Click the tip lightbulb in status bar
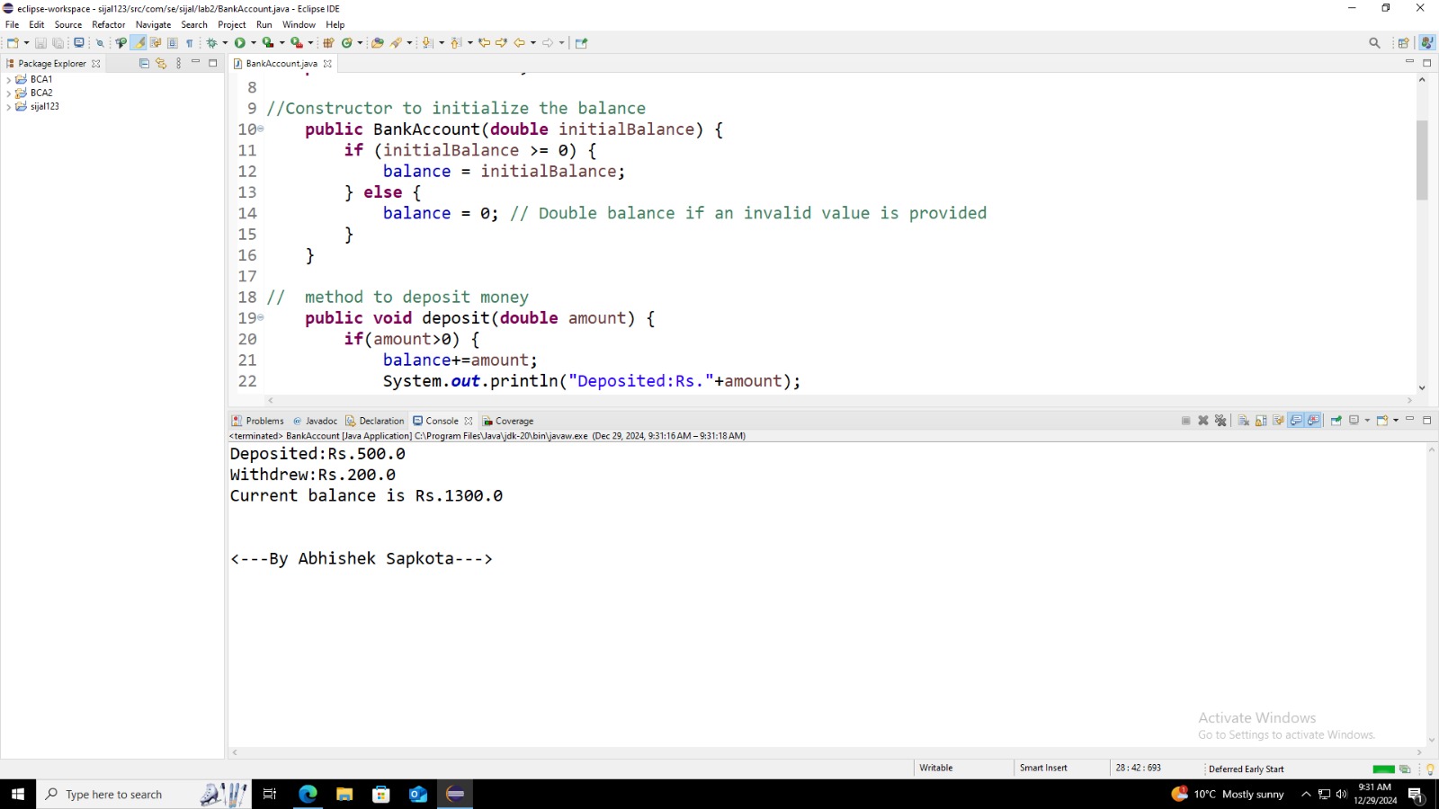The height and width of the screenshot is (809, 1439). [1430, 769]
